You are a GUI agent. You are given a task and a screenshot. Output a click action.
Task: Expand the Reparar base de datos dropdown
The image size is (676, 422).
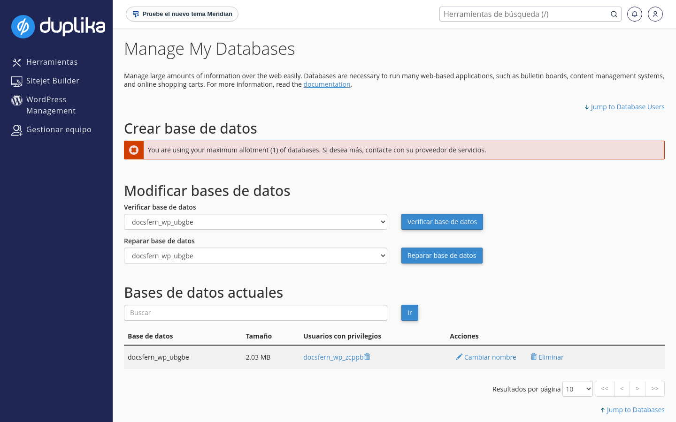click(x=255, y=256)
